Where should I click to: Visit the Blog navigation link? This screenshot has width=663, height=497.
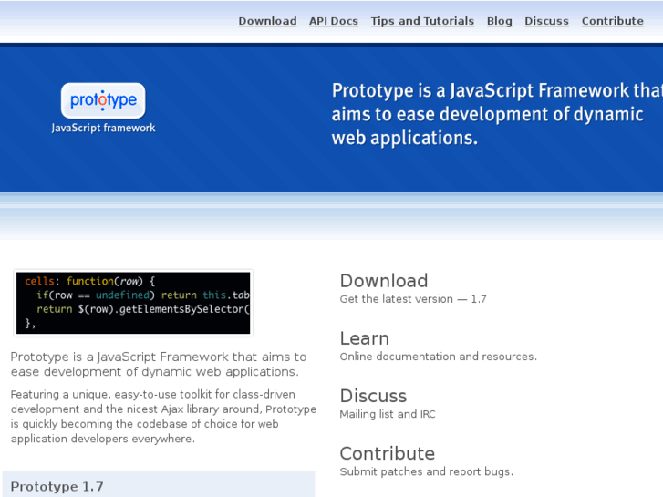(x=500, y=21)
